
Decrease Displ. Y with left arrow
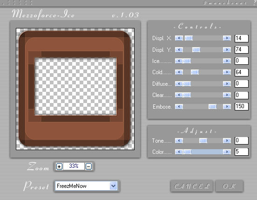[x=179, y=49]
